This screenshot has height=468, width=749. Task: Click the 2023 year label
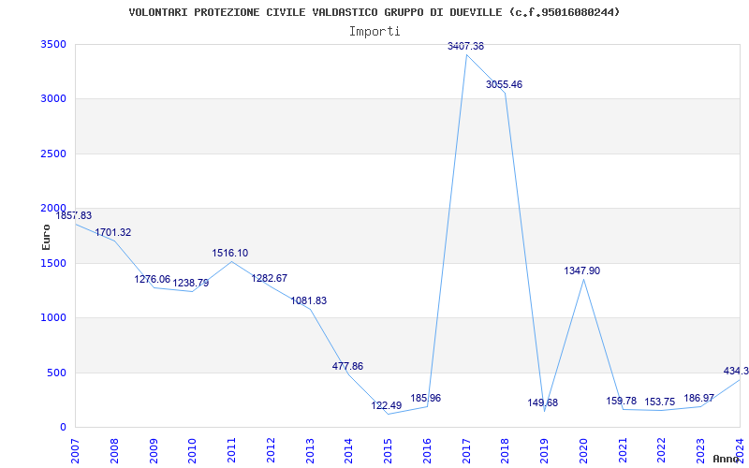[x=700, y=450]
